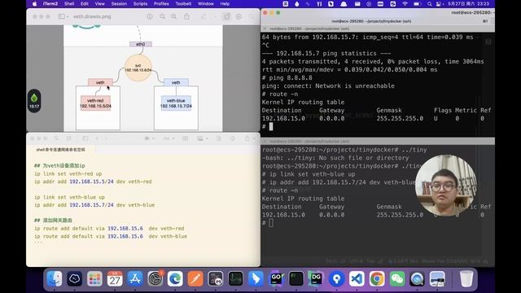Click the share icon in notes toolbar

point(247,138)
